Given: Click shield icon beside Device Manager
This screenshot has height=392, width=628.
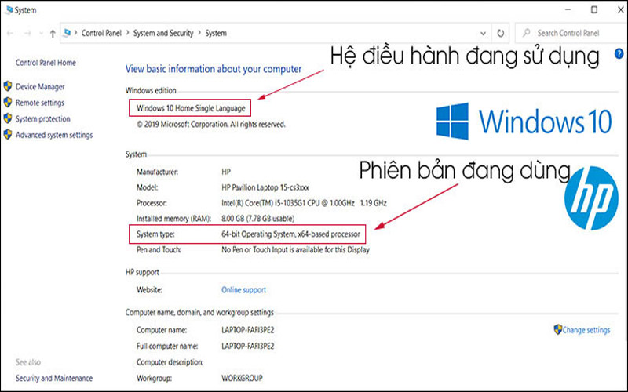Looking at the screenshot, I should click(8, 86).
